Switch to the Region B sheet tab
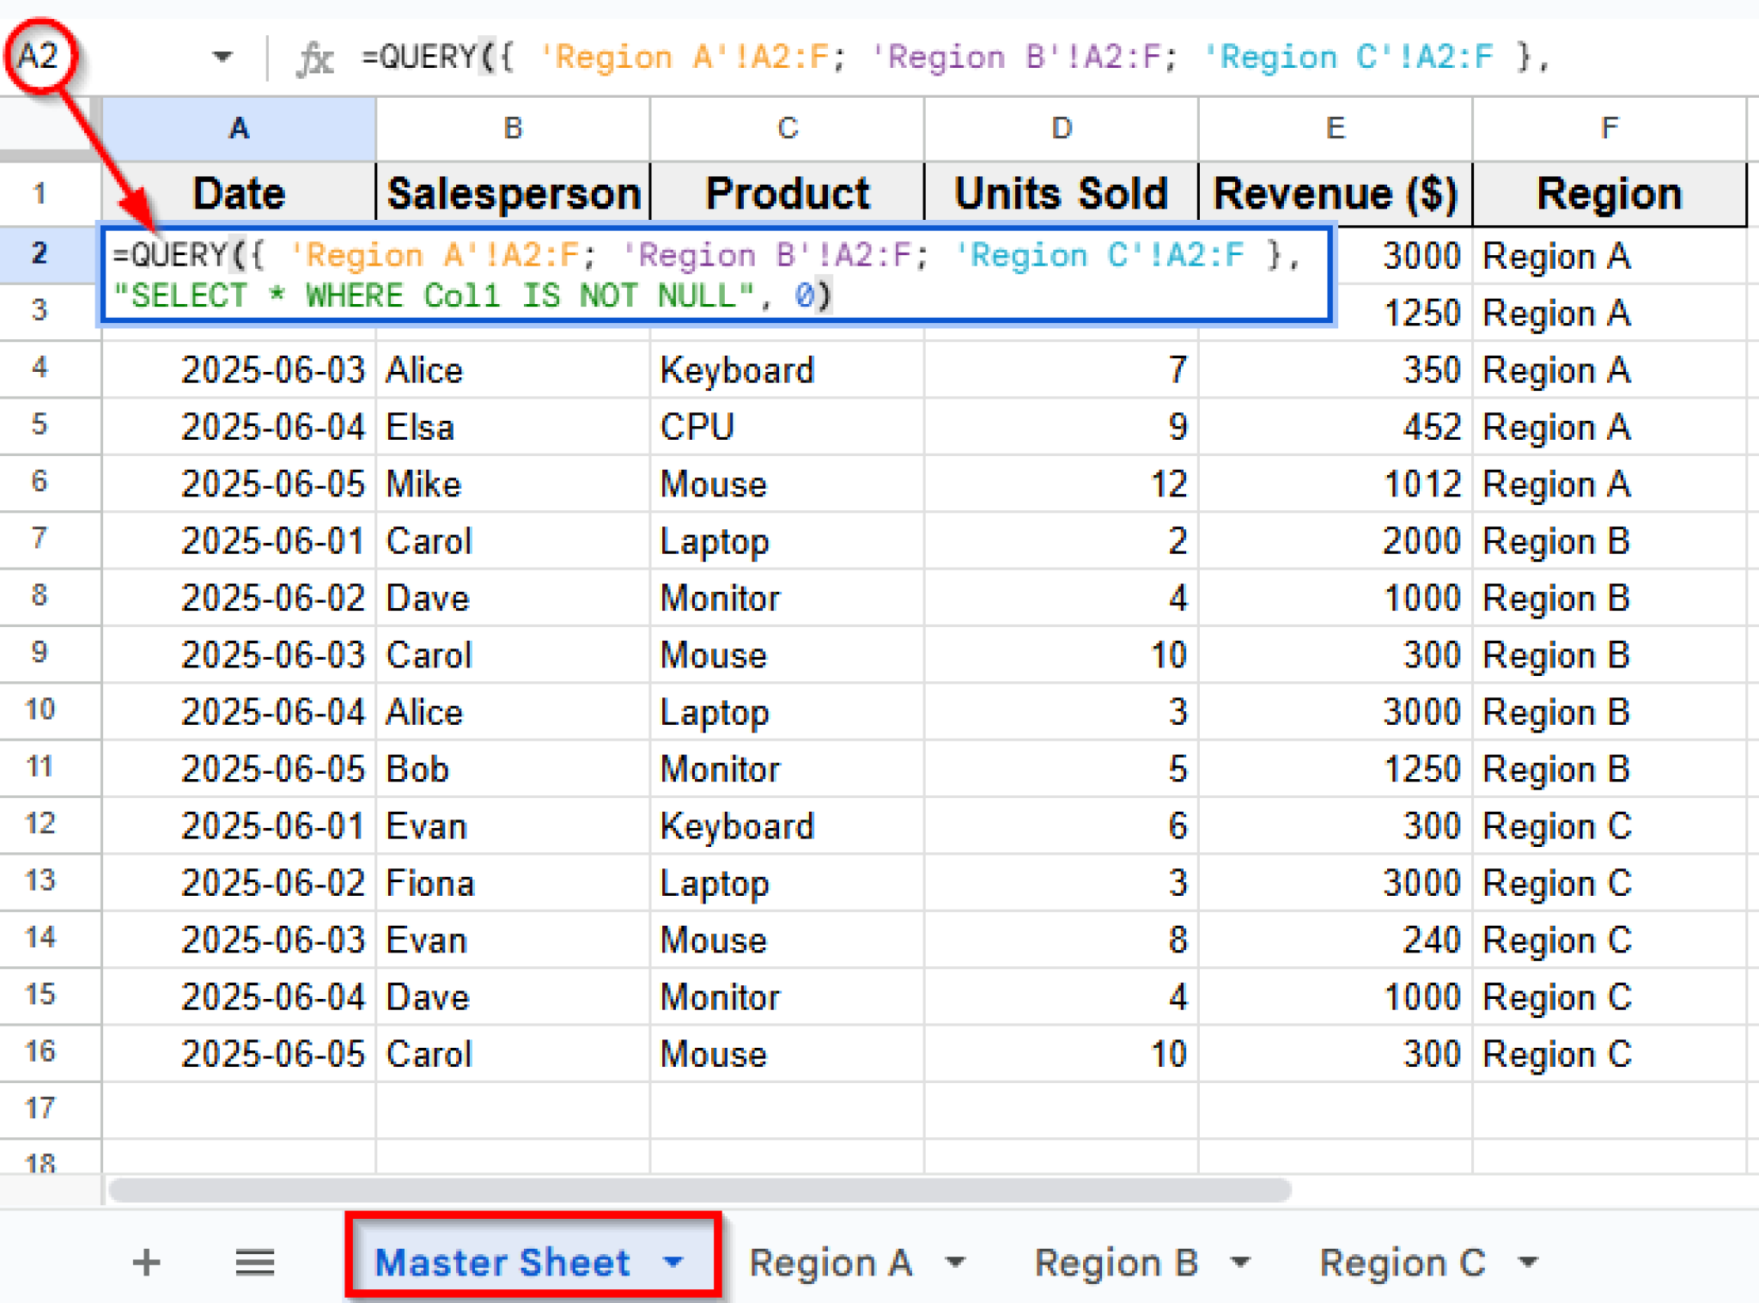The width and height of the screenshot is (1759, 1303). (1115, 1263)
